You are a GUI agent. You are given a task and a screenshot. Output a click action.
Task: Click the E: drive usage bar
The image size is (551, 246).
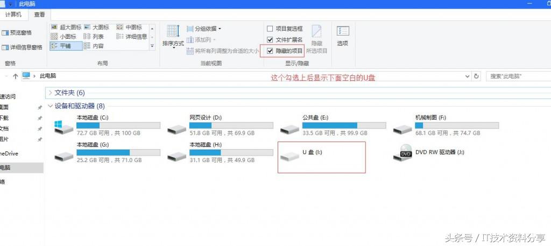(344, 125)
